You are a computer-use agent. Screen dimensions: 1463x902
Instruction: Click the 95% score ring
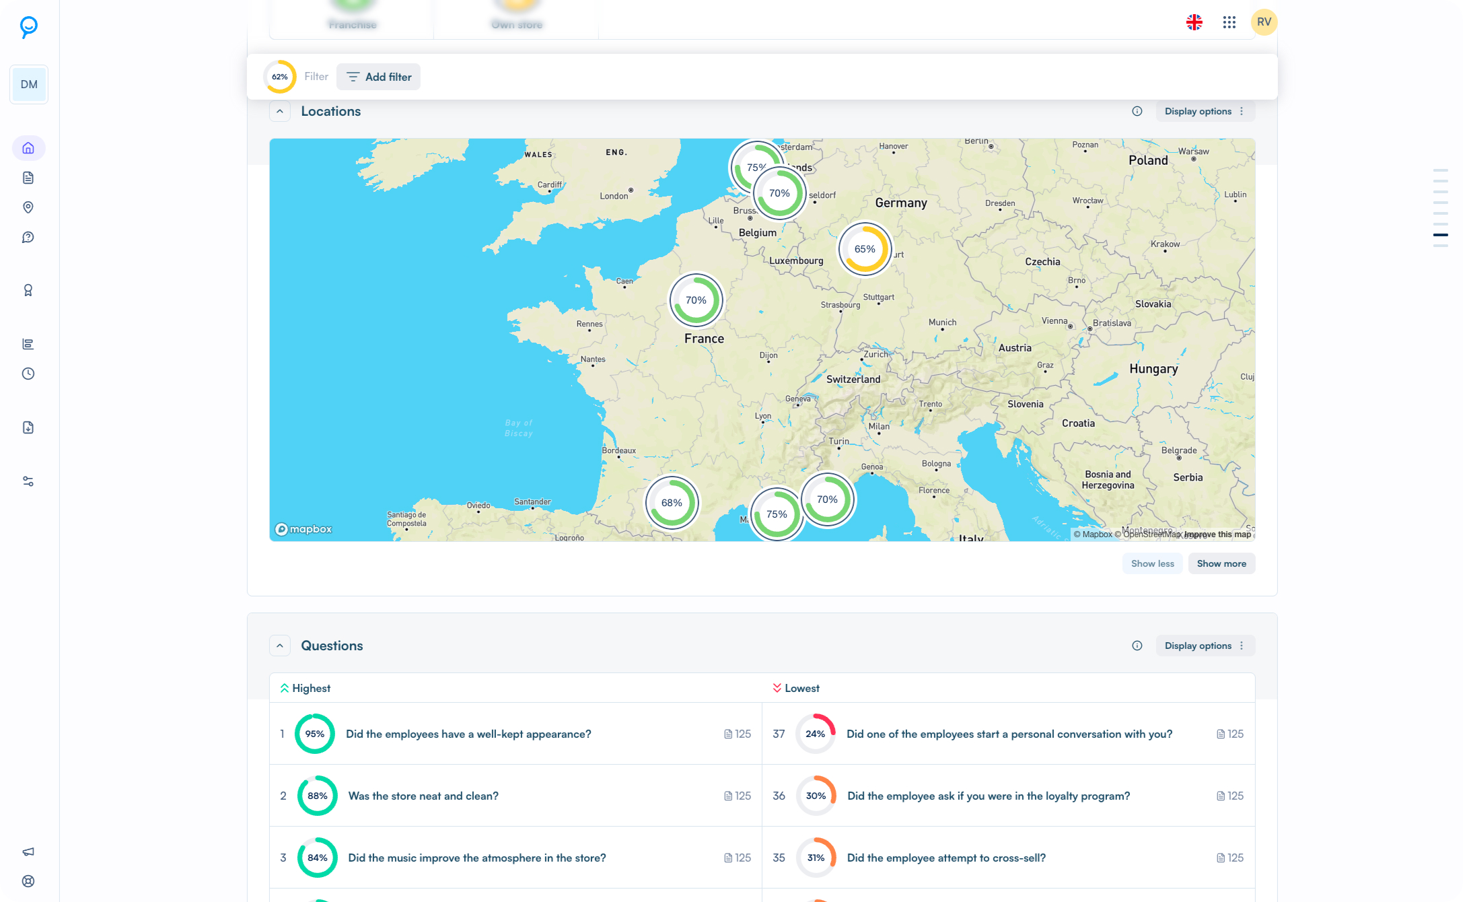[x=315, y=734]
